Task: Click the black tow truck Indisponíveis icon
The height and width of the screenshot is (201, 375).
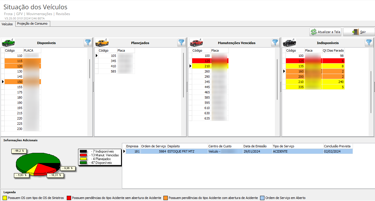Action: 290,43
